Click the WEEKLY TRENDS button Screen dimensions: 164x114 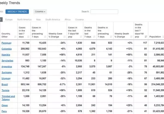(17, 12)
